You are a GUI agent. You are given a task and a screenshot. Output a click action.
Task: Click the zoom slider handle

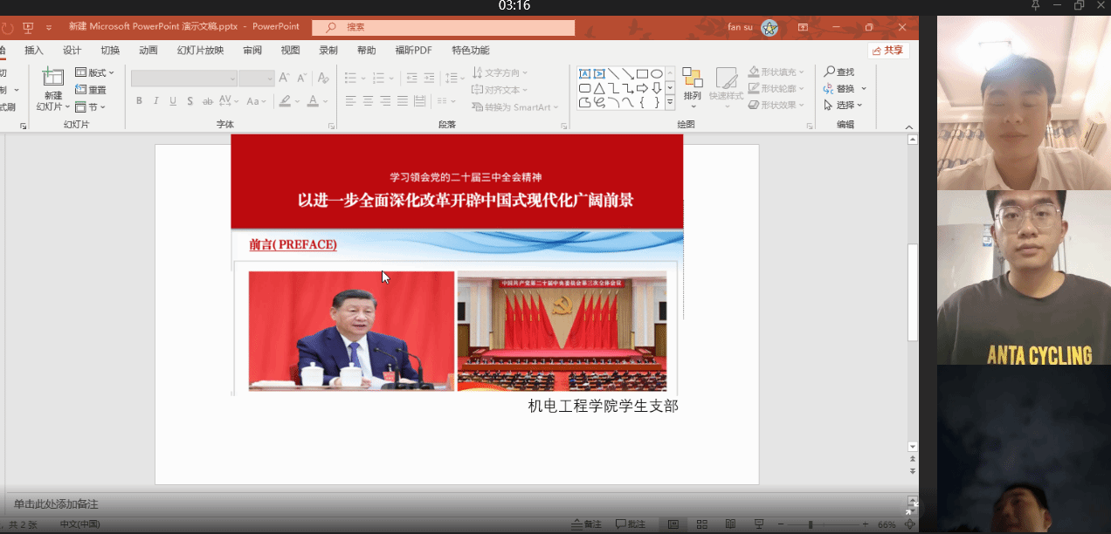[x=811, y=524]
